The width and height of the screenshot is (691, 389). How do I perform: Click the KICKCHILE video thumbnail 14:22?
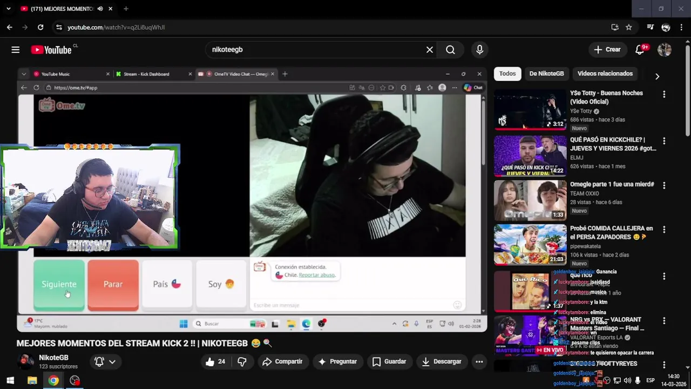pos(530,156)
